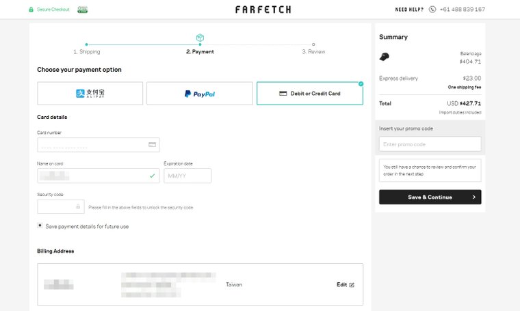The width and height of the screenshot is (520, 311).
Task: Jump to the 3. Review step
Action: [x=313, y=52]
